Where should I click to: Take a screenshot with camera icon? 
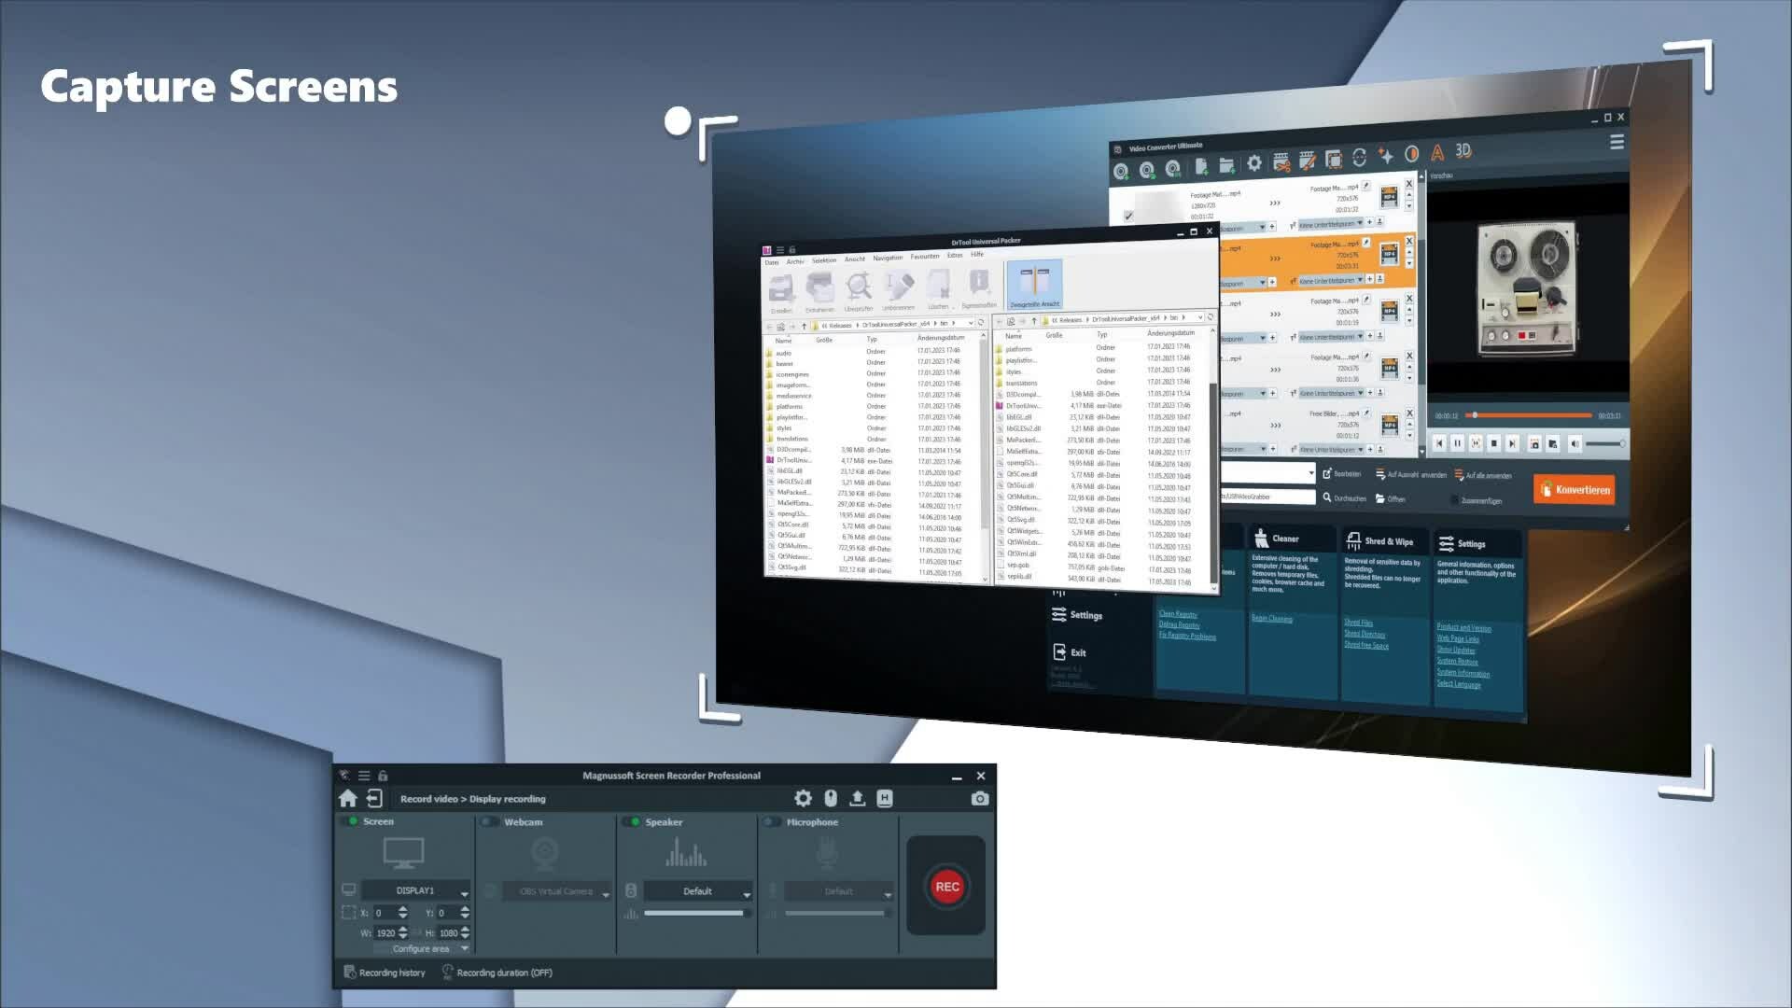click(x=979, y=799)
